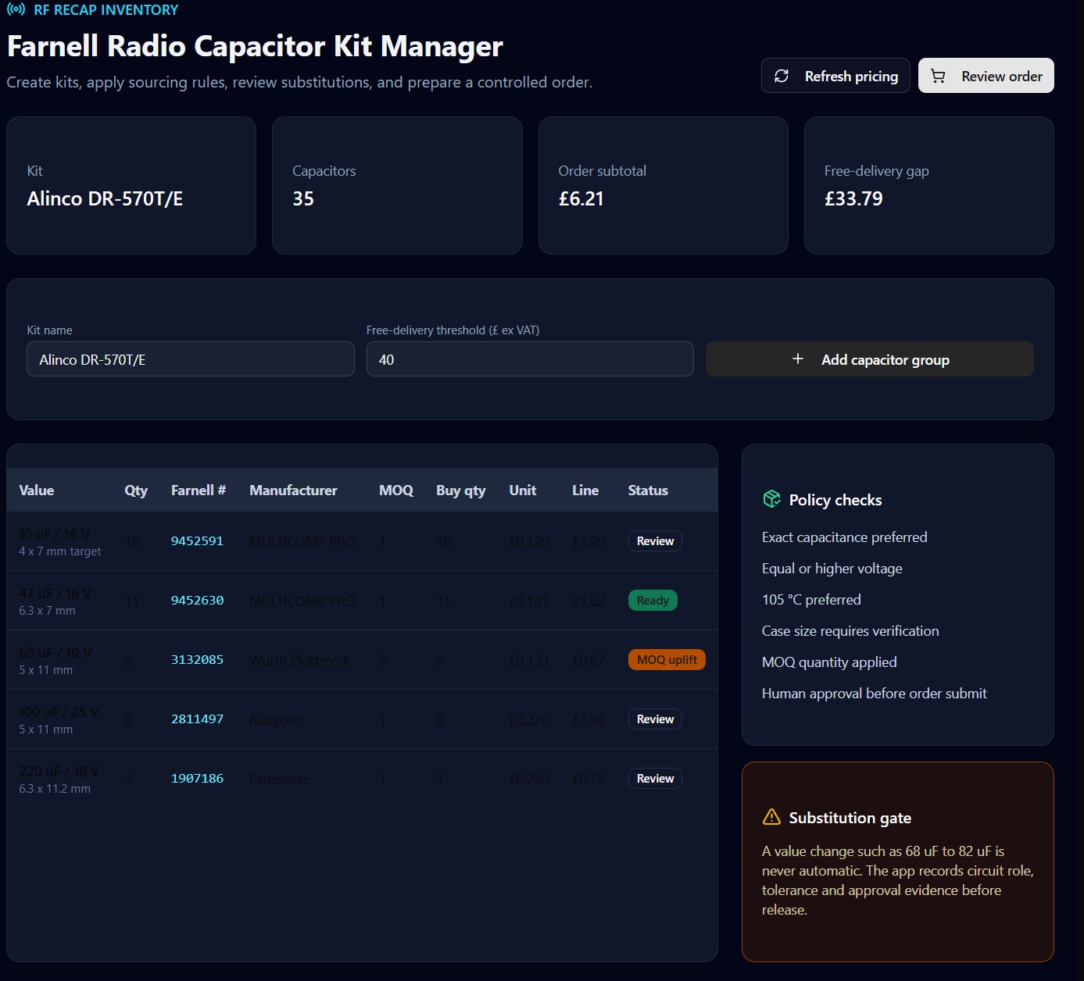Click the warning triangle icon beside Substitution gate

coord(771,817)
